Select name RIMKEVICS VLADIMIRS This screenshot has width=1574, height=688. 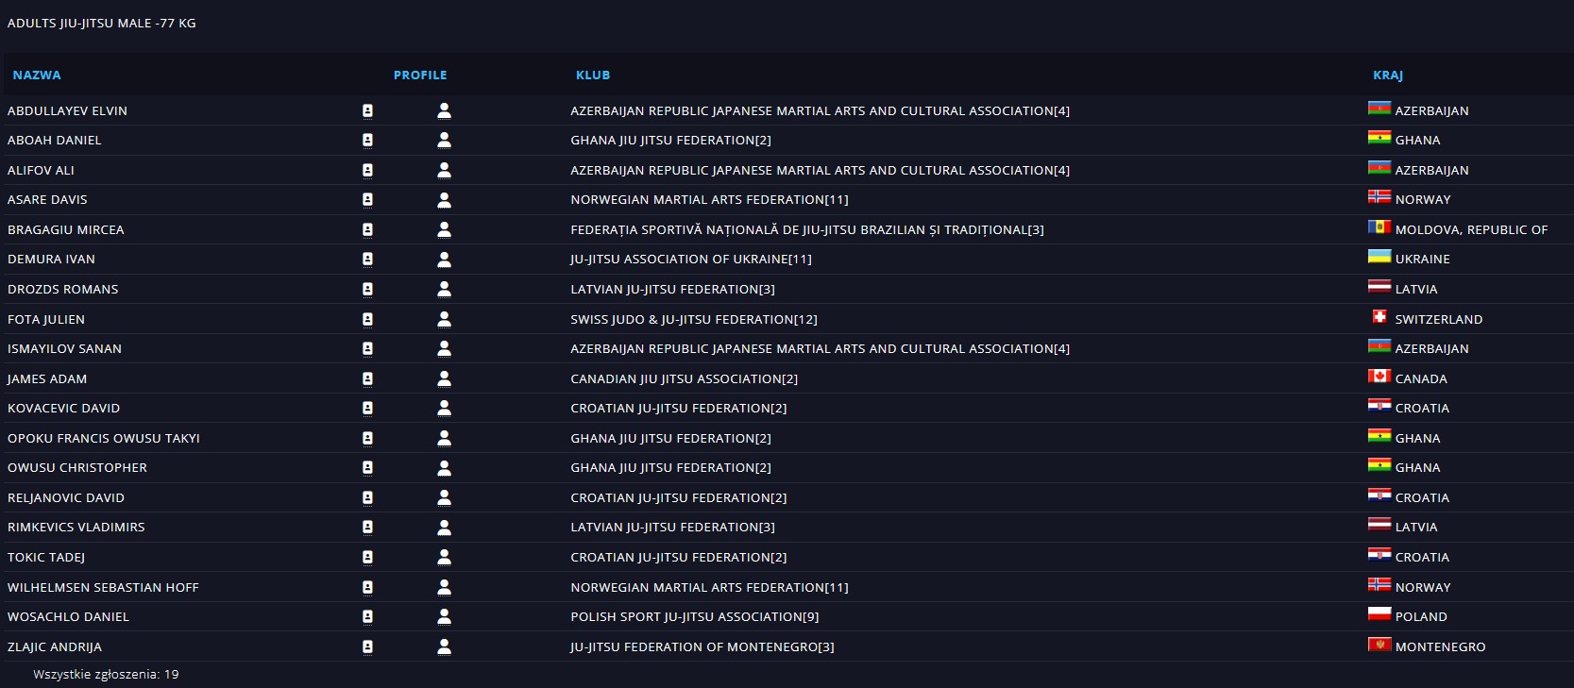[76, 527]
